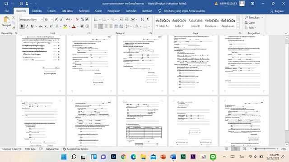Toggle Bold formatting
Screen dimensions: 289x162
click(22, 26)
